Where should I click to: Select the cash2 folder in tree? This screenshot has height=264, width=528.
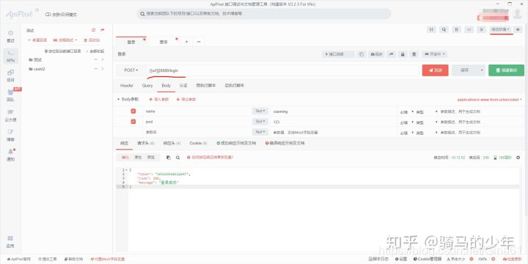[x=37, y=69]
